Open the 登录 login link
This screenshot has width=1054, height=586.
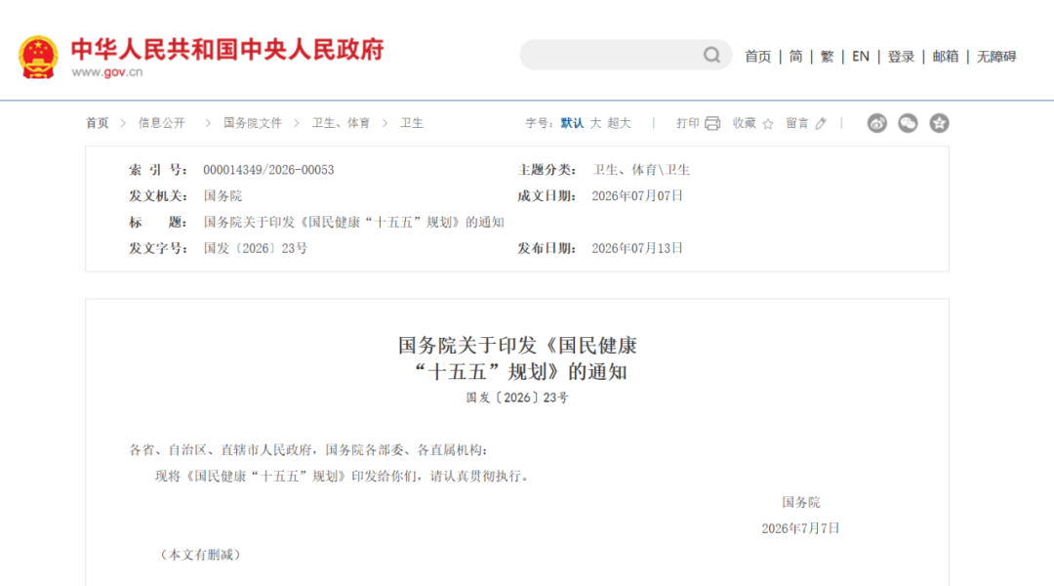point(901,57)
